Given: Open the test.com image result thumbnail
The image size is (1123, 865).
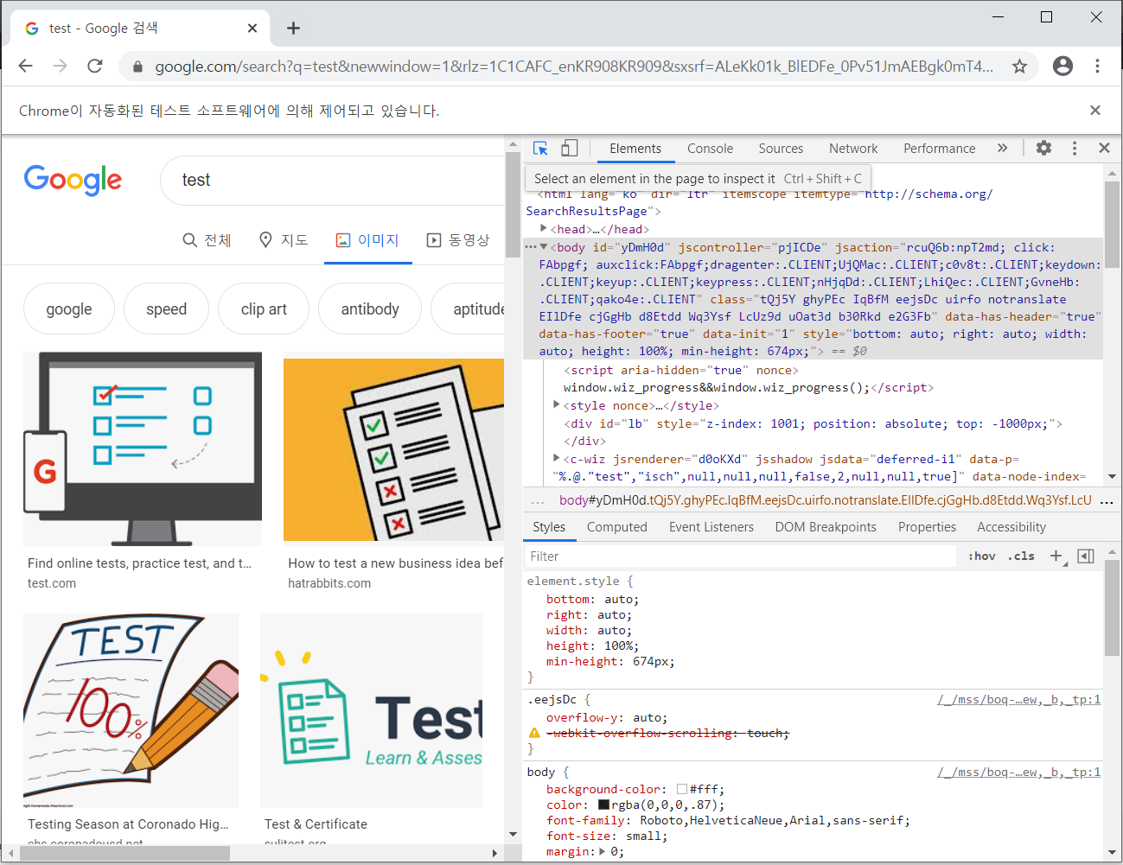Looking at the screenshot, I should (143, 448).
